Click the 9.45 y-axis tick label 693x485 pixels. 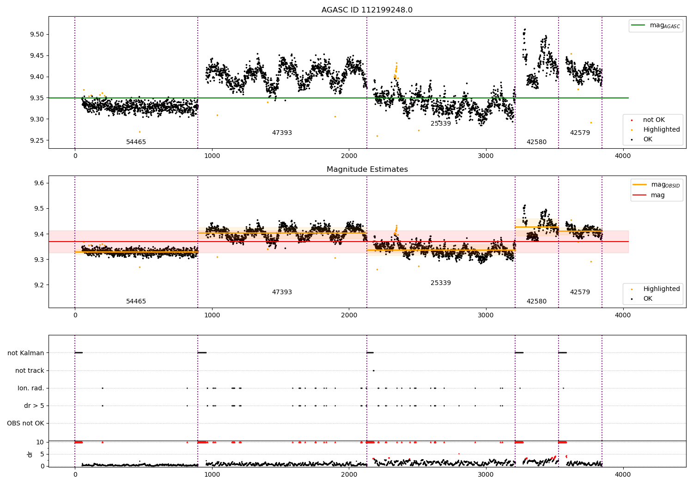pos(36,56)
